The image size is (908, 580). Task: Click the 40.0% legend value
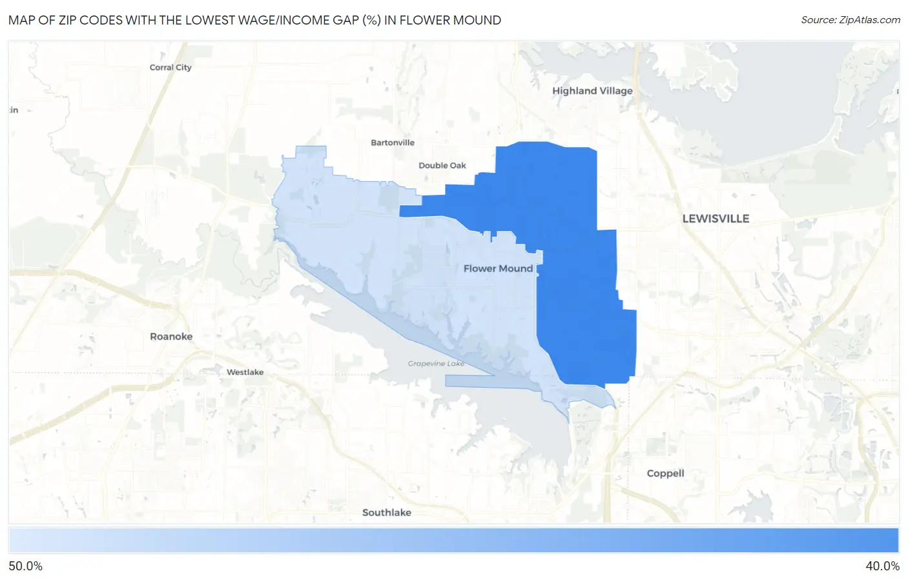coord(882,566)
